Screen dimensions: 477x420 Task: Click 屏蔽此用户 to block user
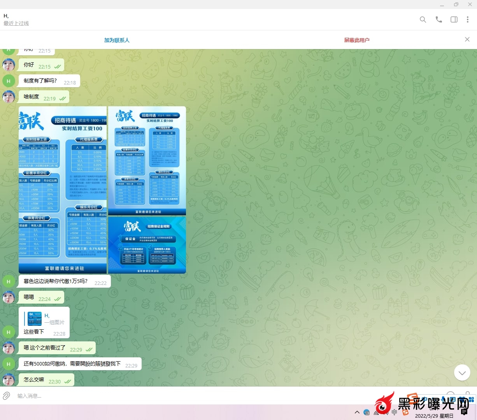(x=356, y=40)
